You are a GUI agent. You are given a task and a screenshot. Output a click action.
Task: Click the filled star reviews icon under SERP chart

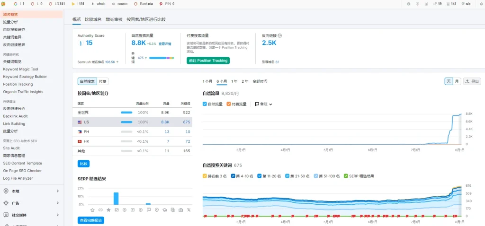108,210
